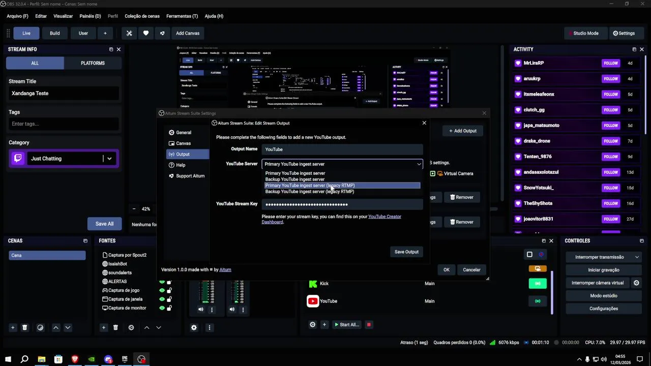Follow MrLiraRP in the Activity panel
The height and width of the screenshot is (366, 651).
click(611, 63)
